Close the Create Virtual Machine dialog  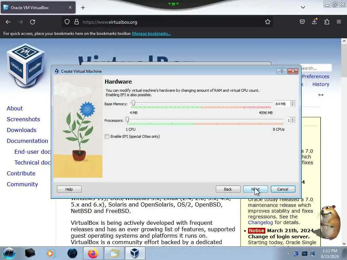[x=293, y=71]
